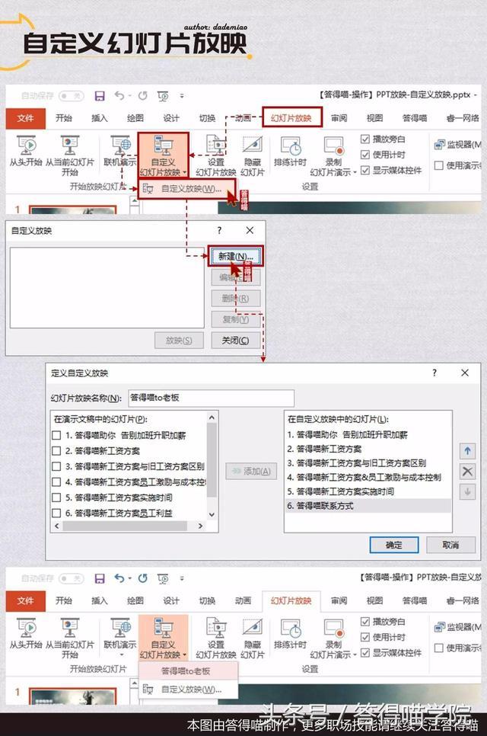Uncheck 显示媒体控件 in lower ribbon
487x736 pixels.
(x=365, y=652)
